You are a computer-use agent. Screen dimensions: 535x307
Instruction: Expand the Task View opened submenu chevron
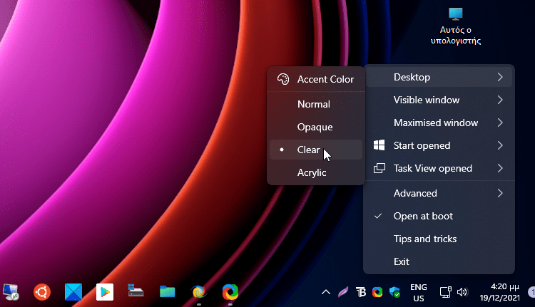click(x=500, y=168)
